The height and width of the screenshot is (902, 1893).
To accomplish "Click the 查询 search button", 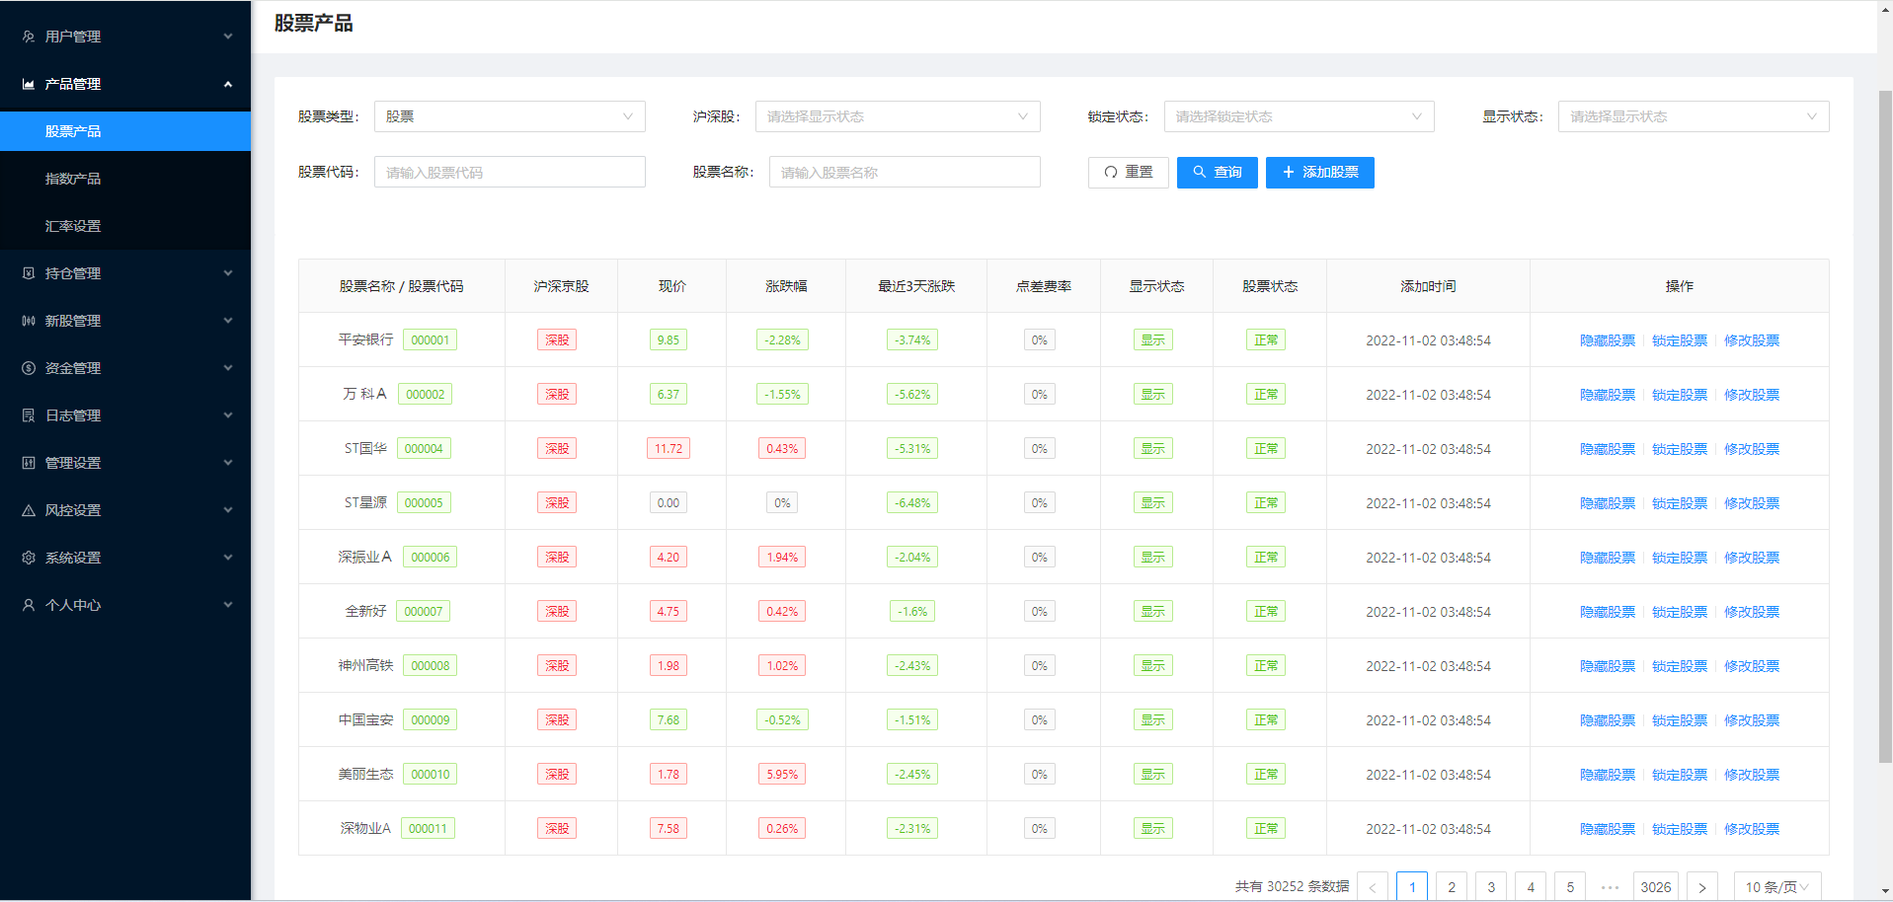I will [x=1217, y=172].
